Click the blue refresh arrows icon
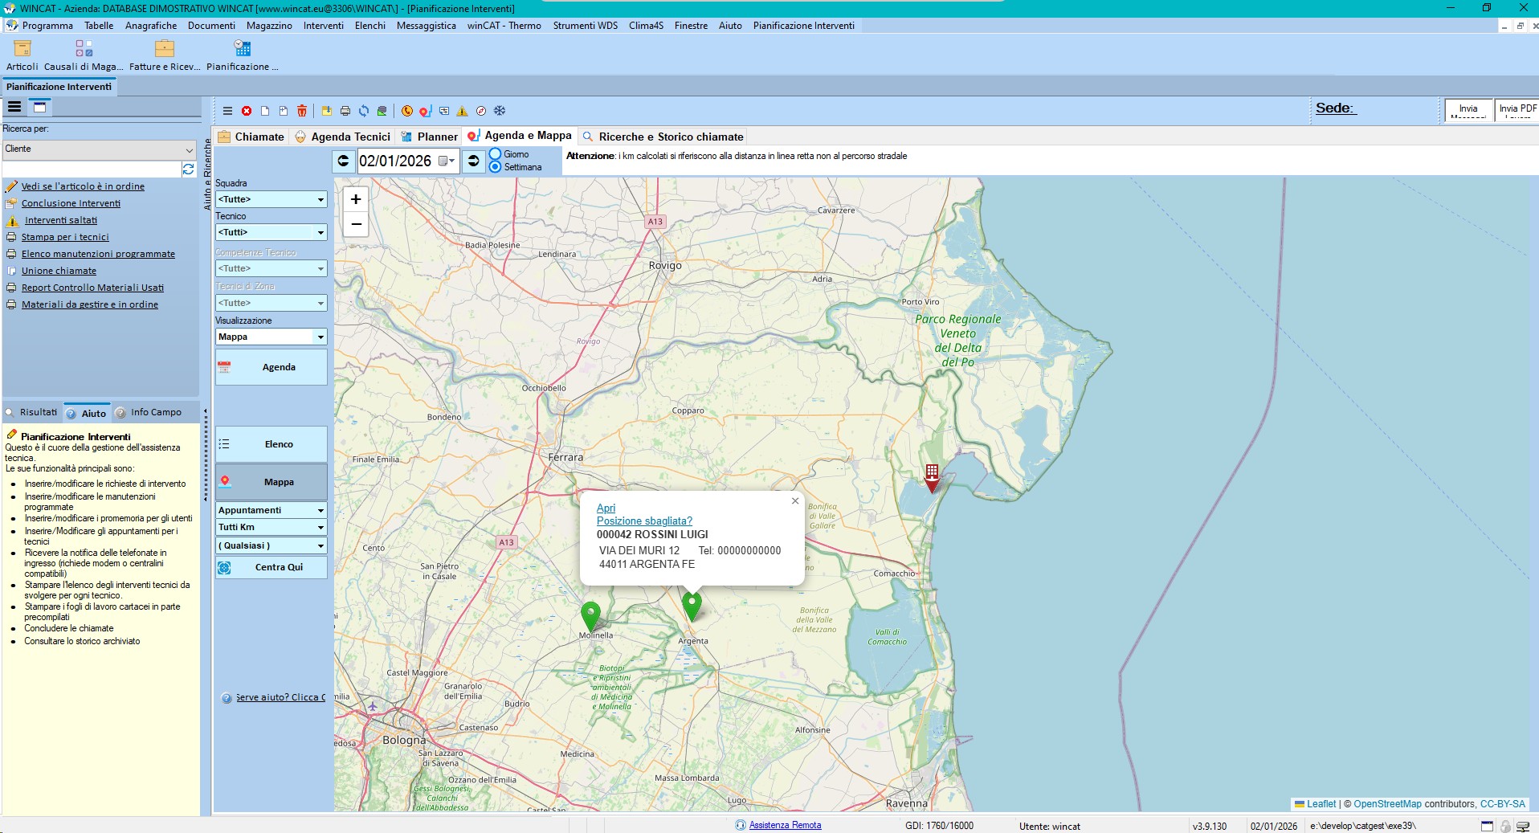The width and height of the screenshot is (1539, 833). coord(364,111)
